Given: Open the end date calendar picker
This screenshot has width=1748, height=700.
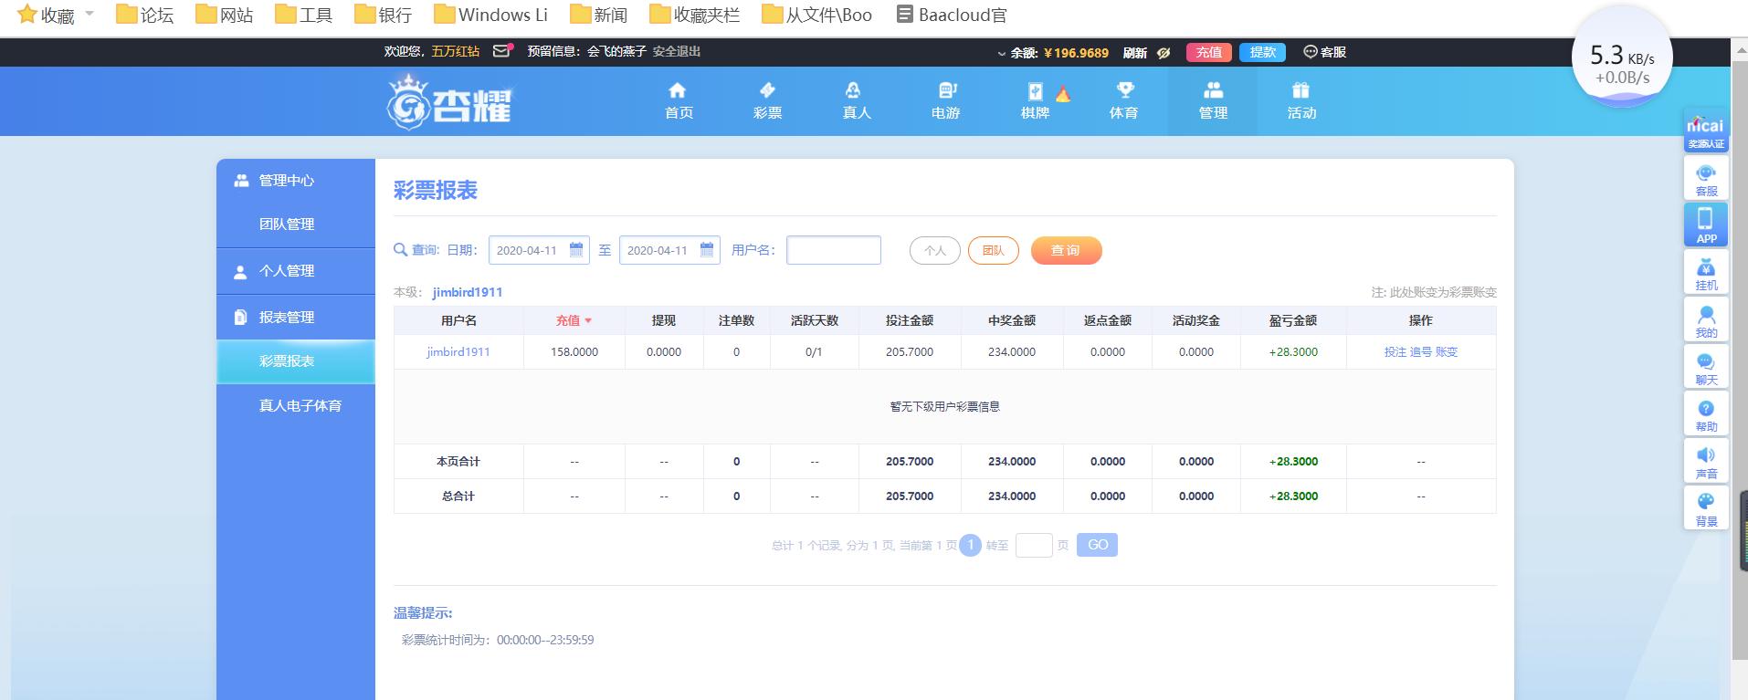Looking at the screenshot, I should (x=707, y=250).
